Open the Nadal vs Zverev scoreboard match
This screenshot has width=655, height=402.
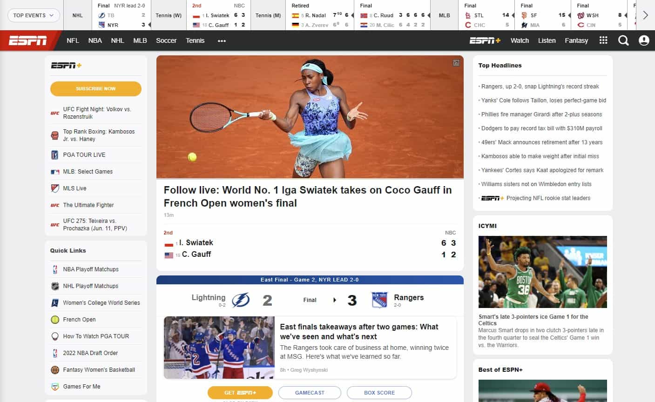tap(320, 15)
